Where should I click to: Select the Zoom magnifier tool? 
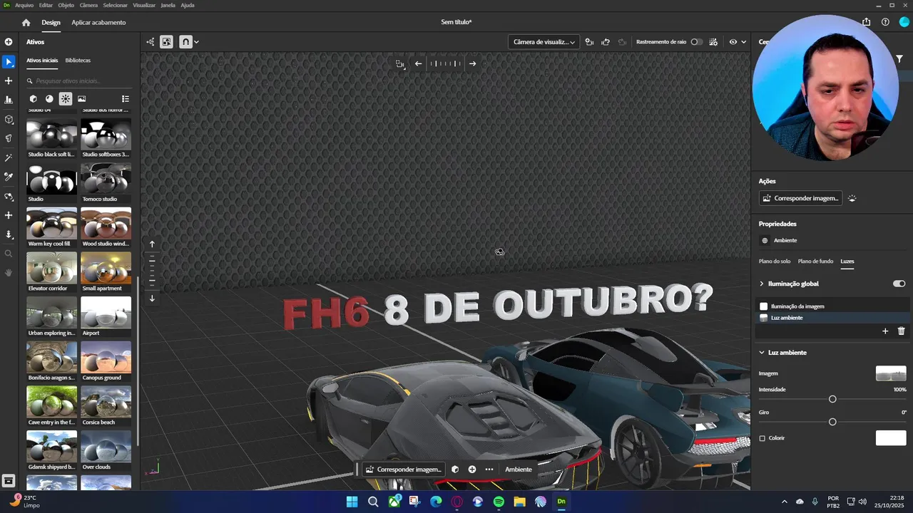[9, 254]
